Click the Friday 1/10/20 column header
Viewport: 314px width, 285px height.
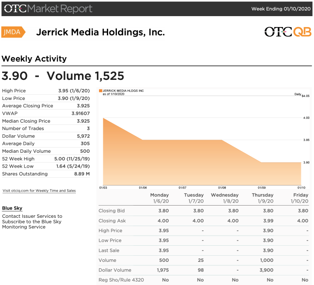pyautogui.click(x=299, y=198)
